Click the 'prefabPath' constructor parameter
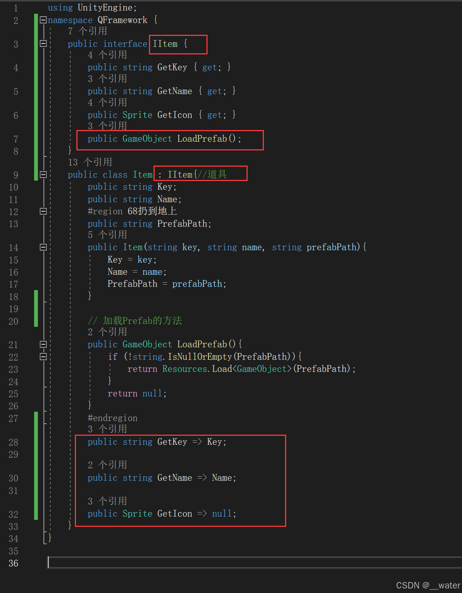Image resolution: width=462 pixels, height=593 pixels. click(x=332, y=247)
